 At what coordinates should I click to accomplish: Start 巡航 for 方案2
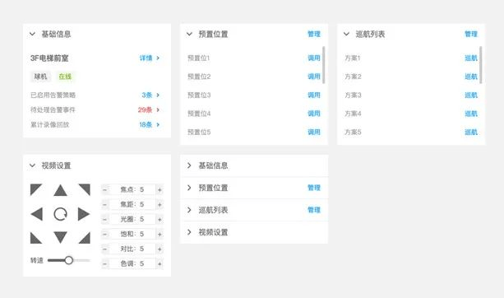click(x=471, y=77)
